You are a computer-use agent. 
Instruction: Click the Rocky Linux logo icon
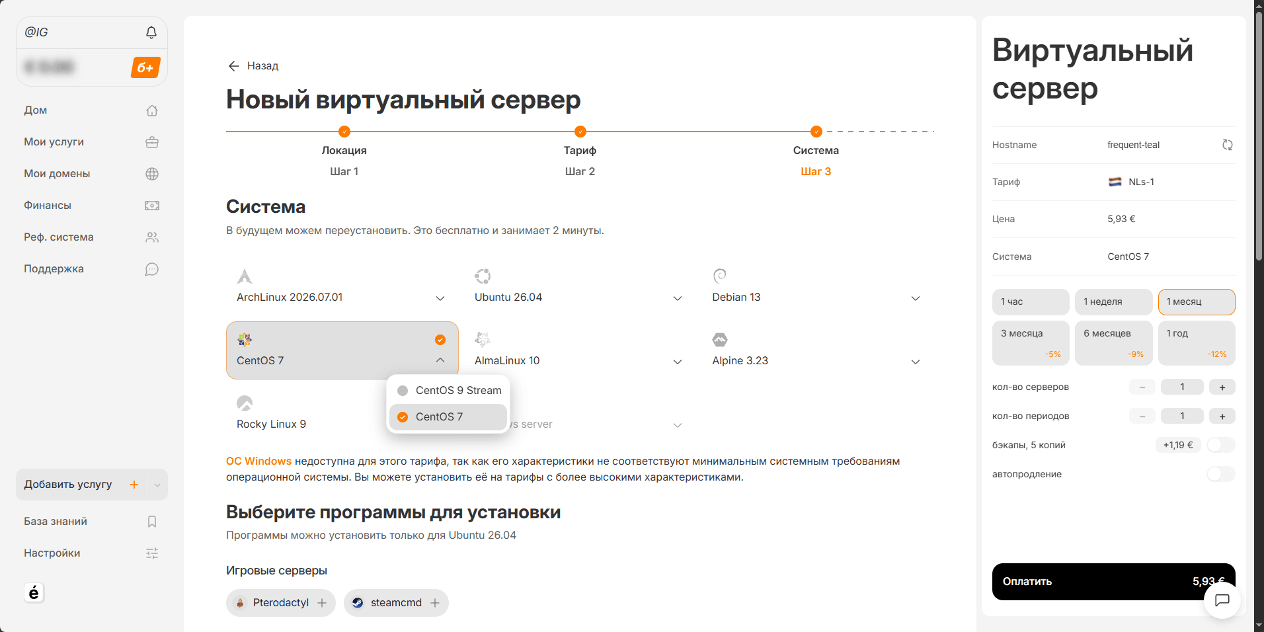245,403
